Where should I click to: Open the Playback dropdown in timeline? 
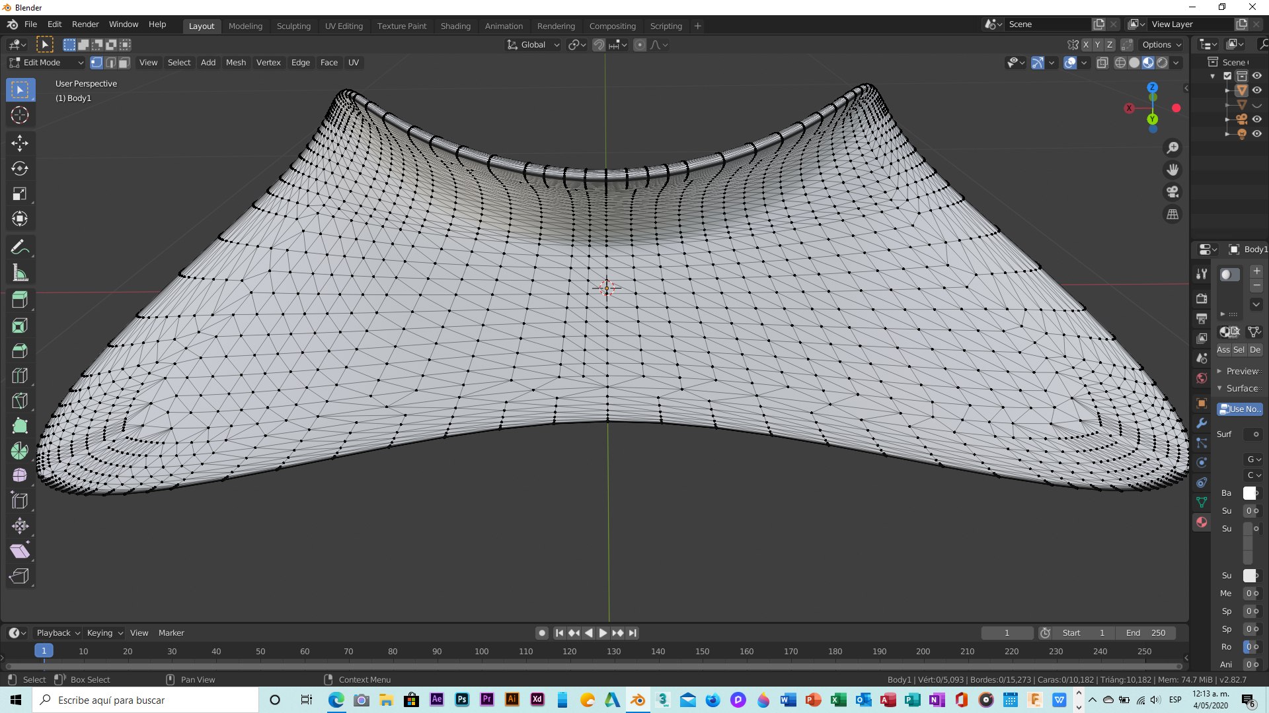[58, 632]
